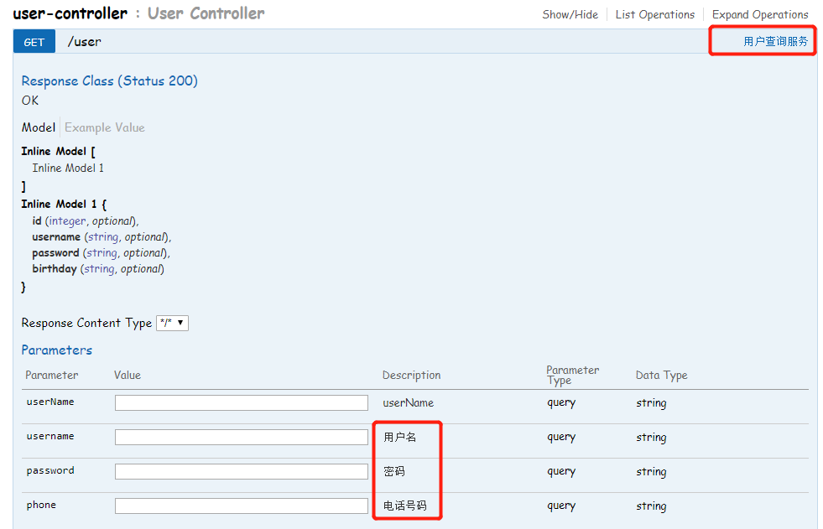Click the 电话号码 description cell
Viewport: 823px width, 529px height.
point(404,506)
